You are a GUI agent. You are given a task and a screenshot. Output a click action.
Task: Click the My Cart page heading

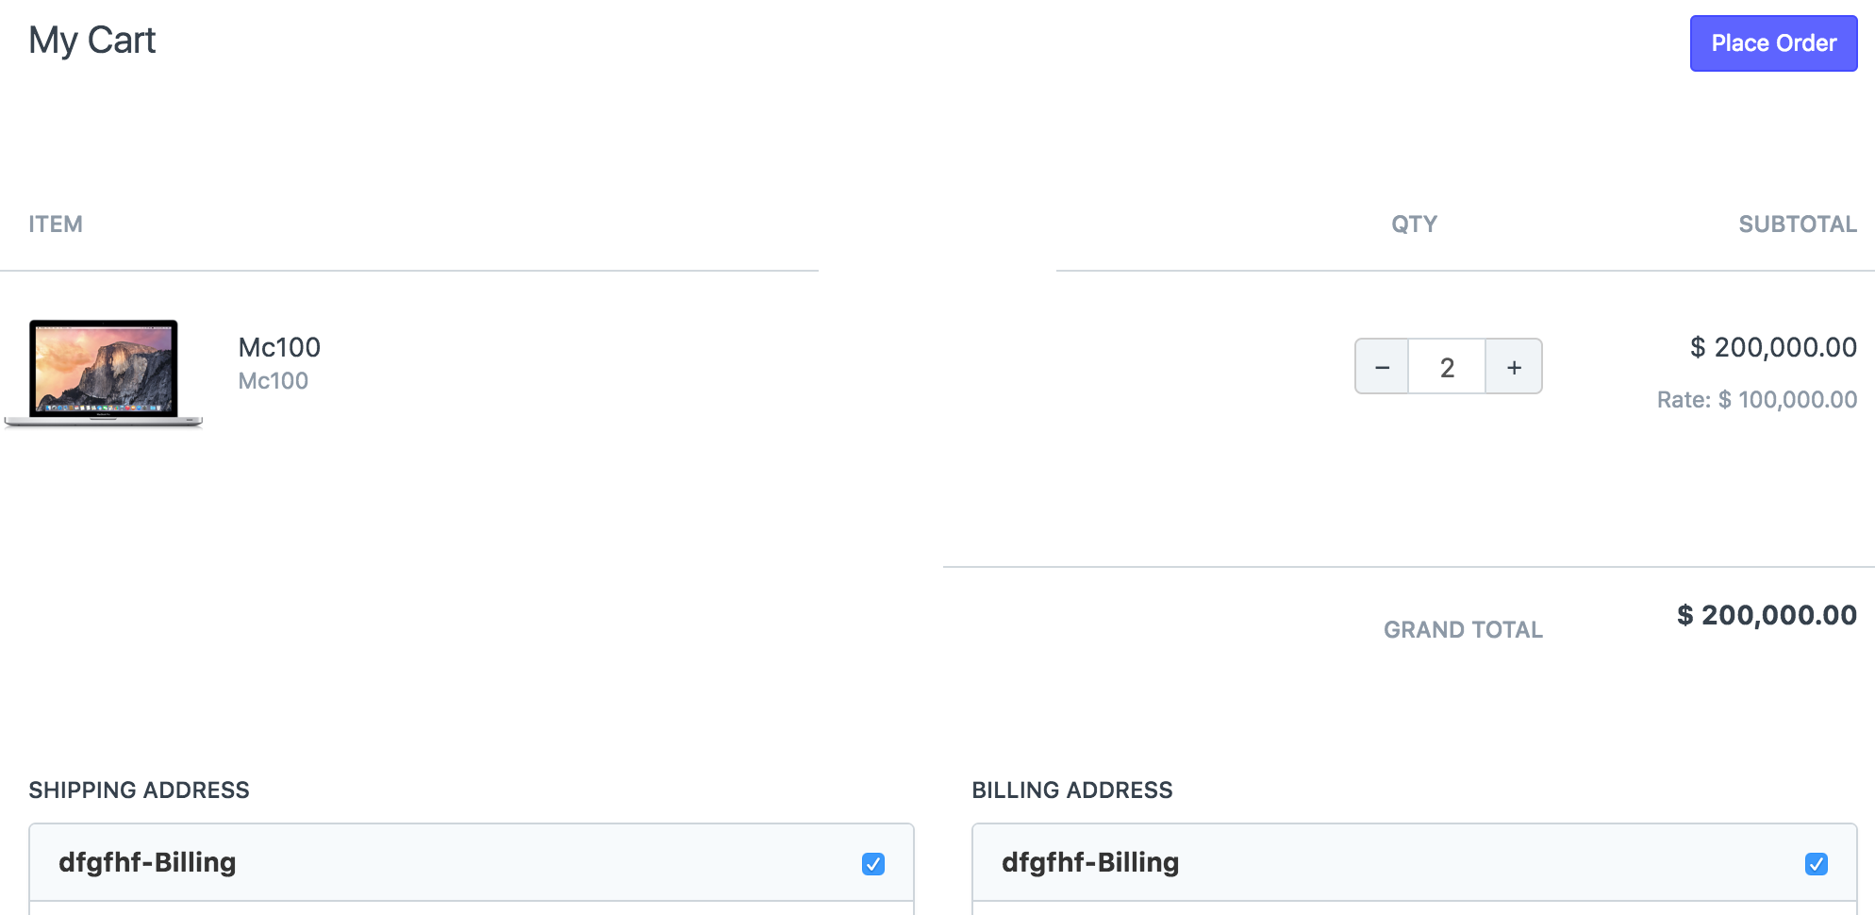(x=92, y=41)
